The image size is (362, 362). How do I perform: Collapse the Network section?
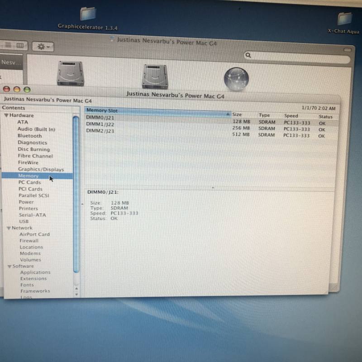coord(9,228)
